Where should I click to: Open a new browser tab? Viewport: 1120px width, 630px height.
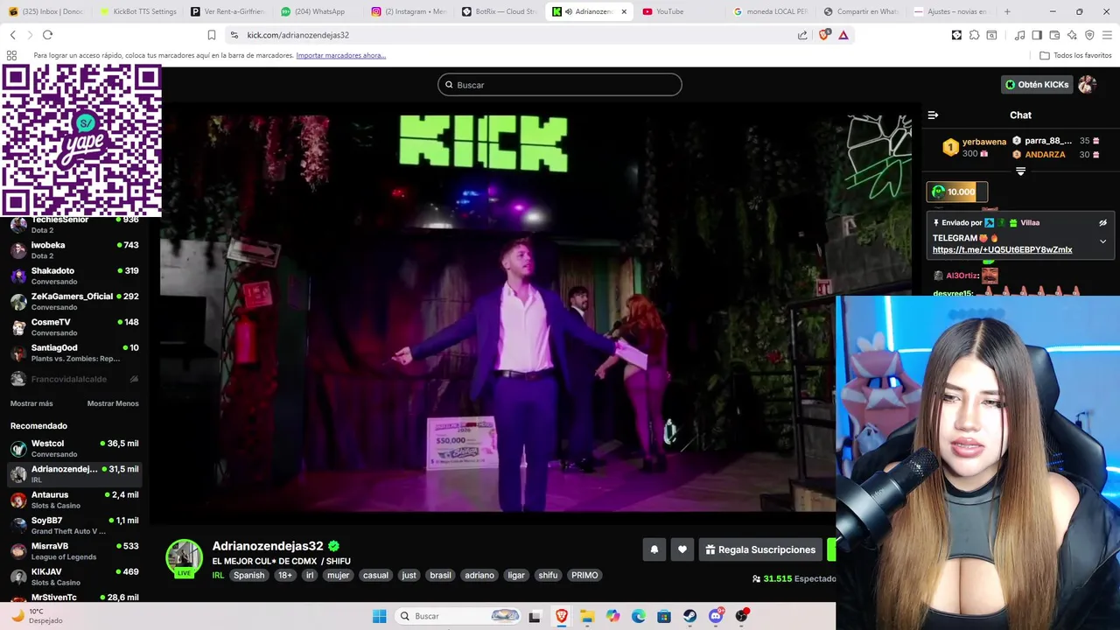[1007, 11]
